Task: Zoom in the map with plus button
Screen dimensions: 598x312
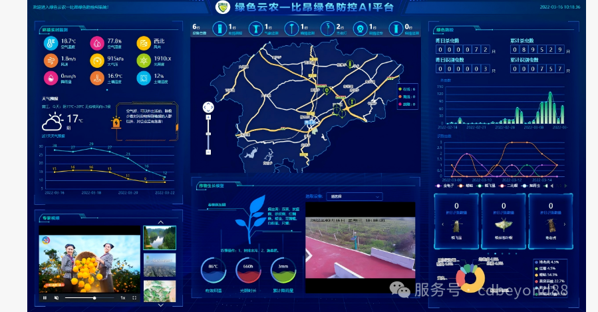Action: [208, 118]
